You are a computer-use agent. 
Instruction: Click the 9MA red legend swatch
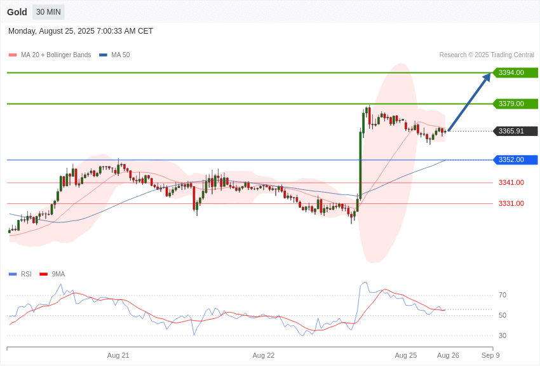(44, 274)
